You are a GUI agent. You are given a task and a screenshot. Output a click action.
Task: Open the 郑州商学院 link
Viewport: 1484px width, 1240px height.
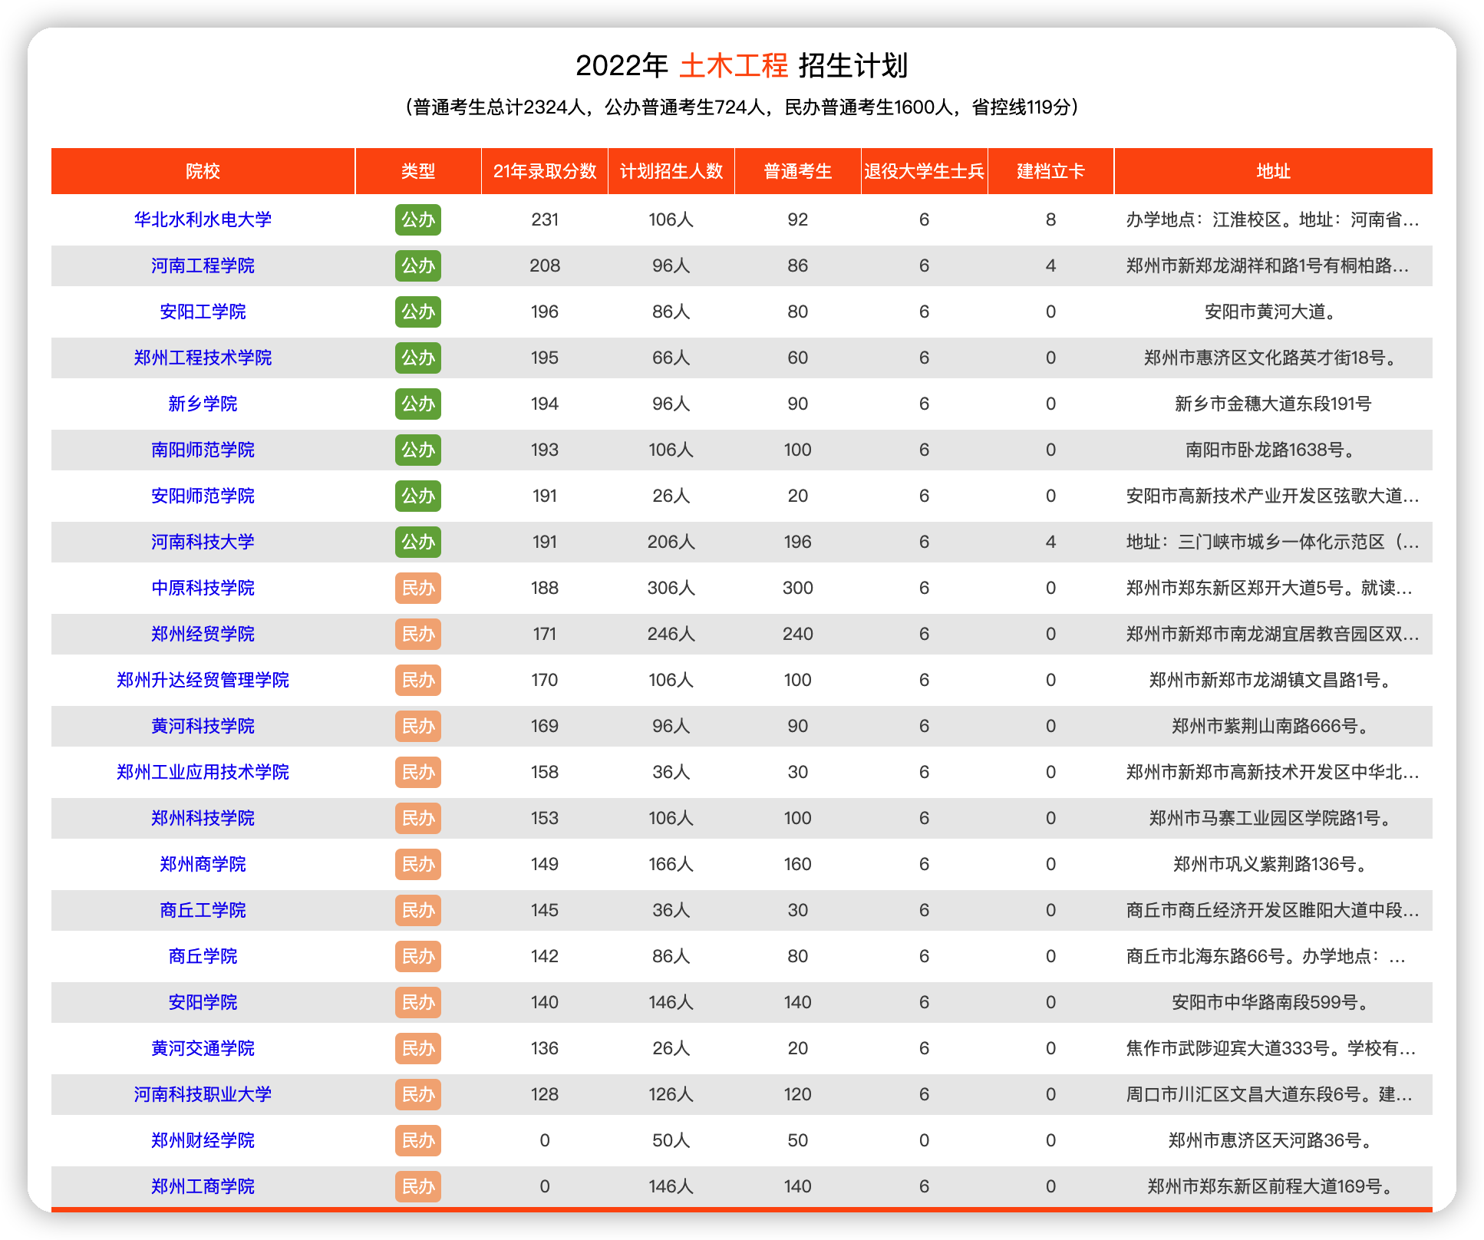203,864
